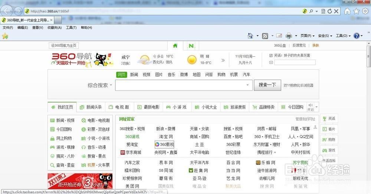The width and height of the screenshot is (371, 194).
Task: Open the 收藏夹(A) menu
Action: point(55,28)
